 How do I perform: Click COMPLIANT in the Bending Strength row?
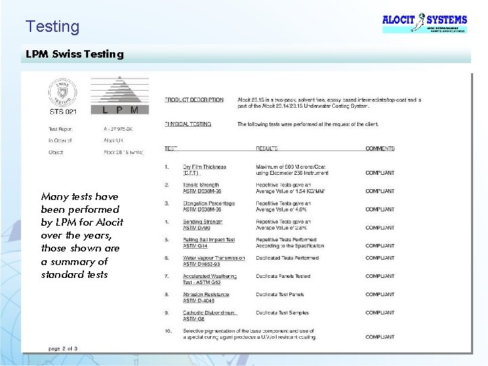coord(380,228)
